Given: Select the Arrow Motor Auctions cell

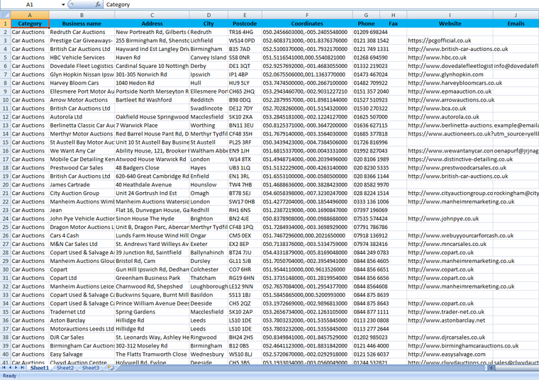Looking at the screenshot, I should coord(82,100).
